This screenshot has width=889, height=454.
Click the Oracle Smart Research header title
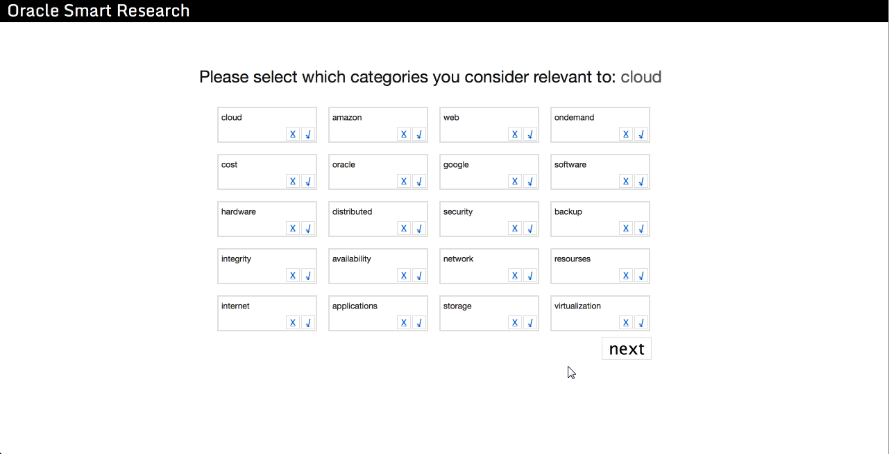click(x=99, y=11)
